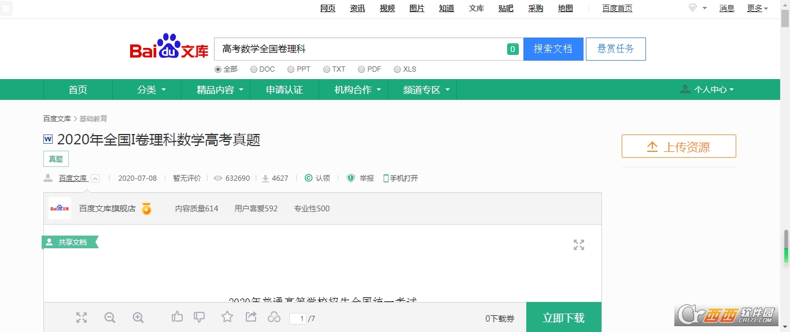Save document to cloud icon

[x=274, y=317]
